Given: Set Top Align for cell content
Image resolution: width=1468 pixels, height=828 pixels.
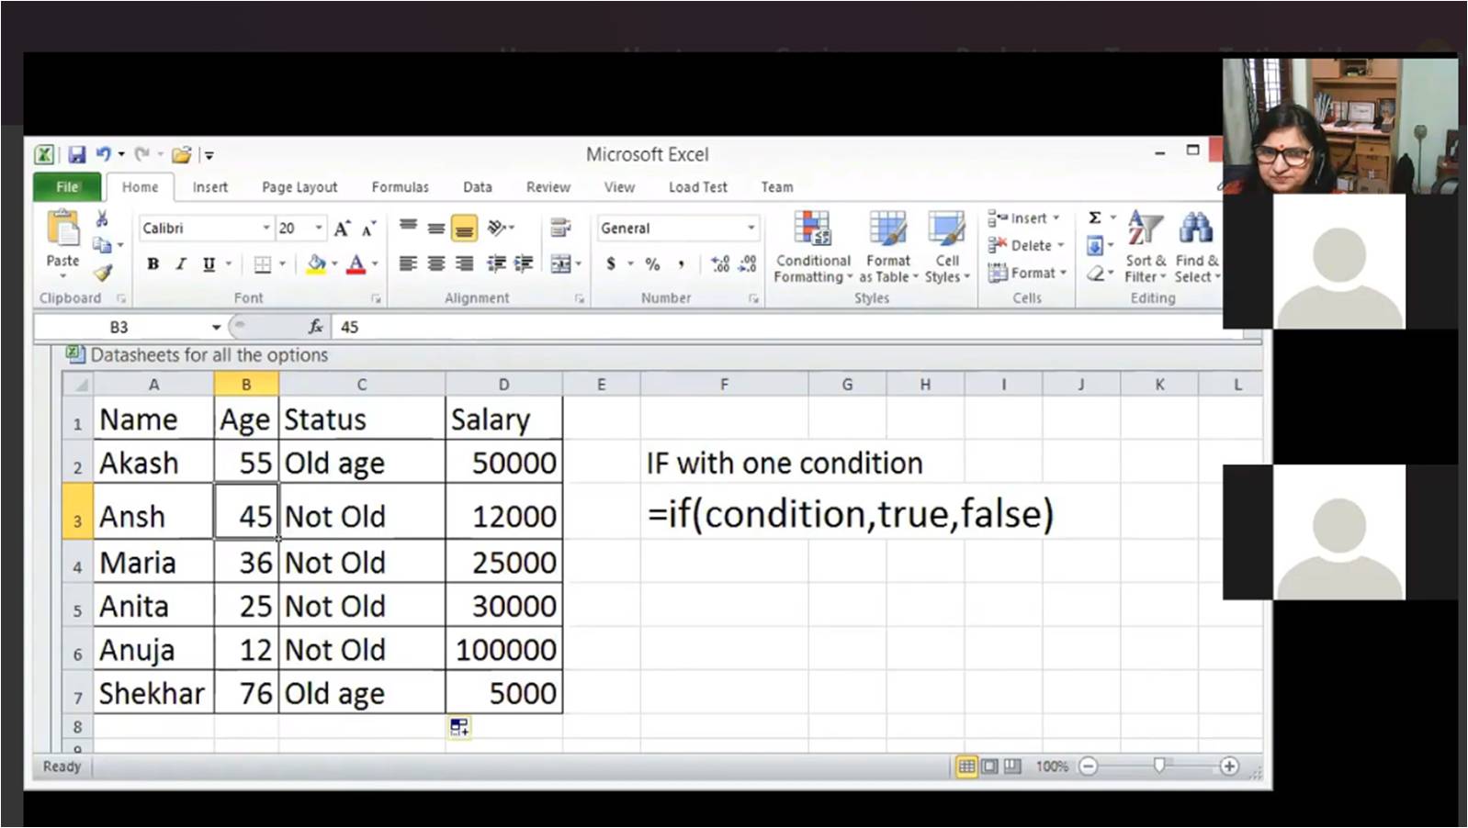Looking at the screenshot, I should pos(409,227).
